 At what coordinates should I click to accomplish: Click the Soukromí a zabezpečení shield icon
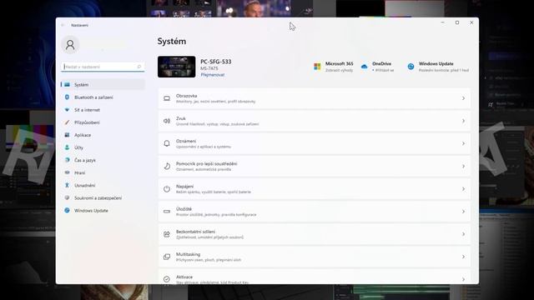tap(67, 197)
